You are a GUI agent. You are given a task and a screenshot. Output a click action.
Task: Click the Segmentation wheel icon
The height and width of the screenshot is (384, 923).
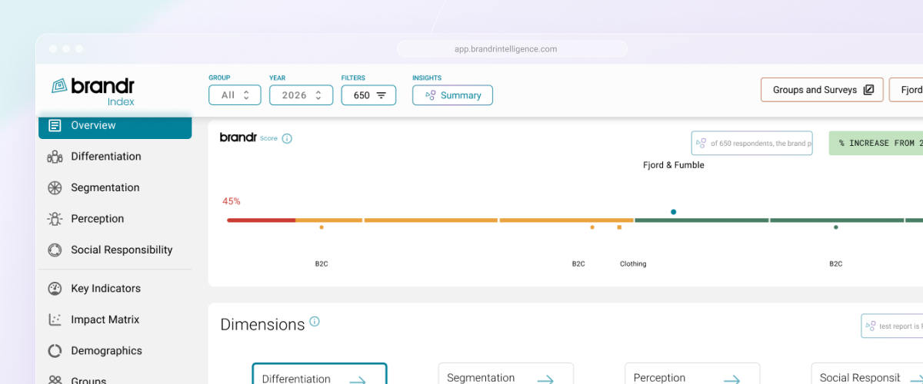click(x=55, y=187)
